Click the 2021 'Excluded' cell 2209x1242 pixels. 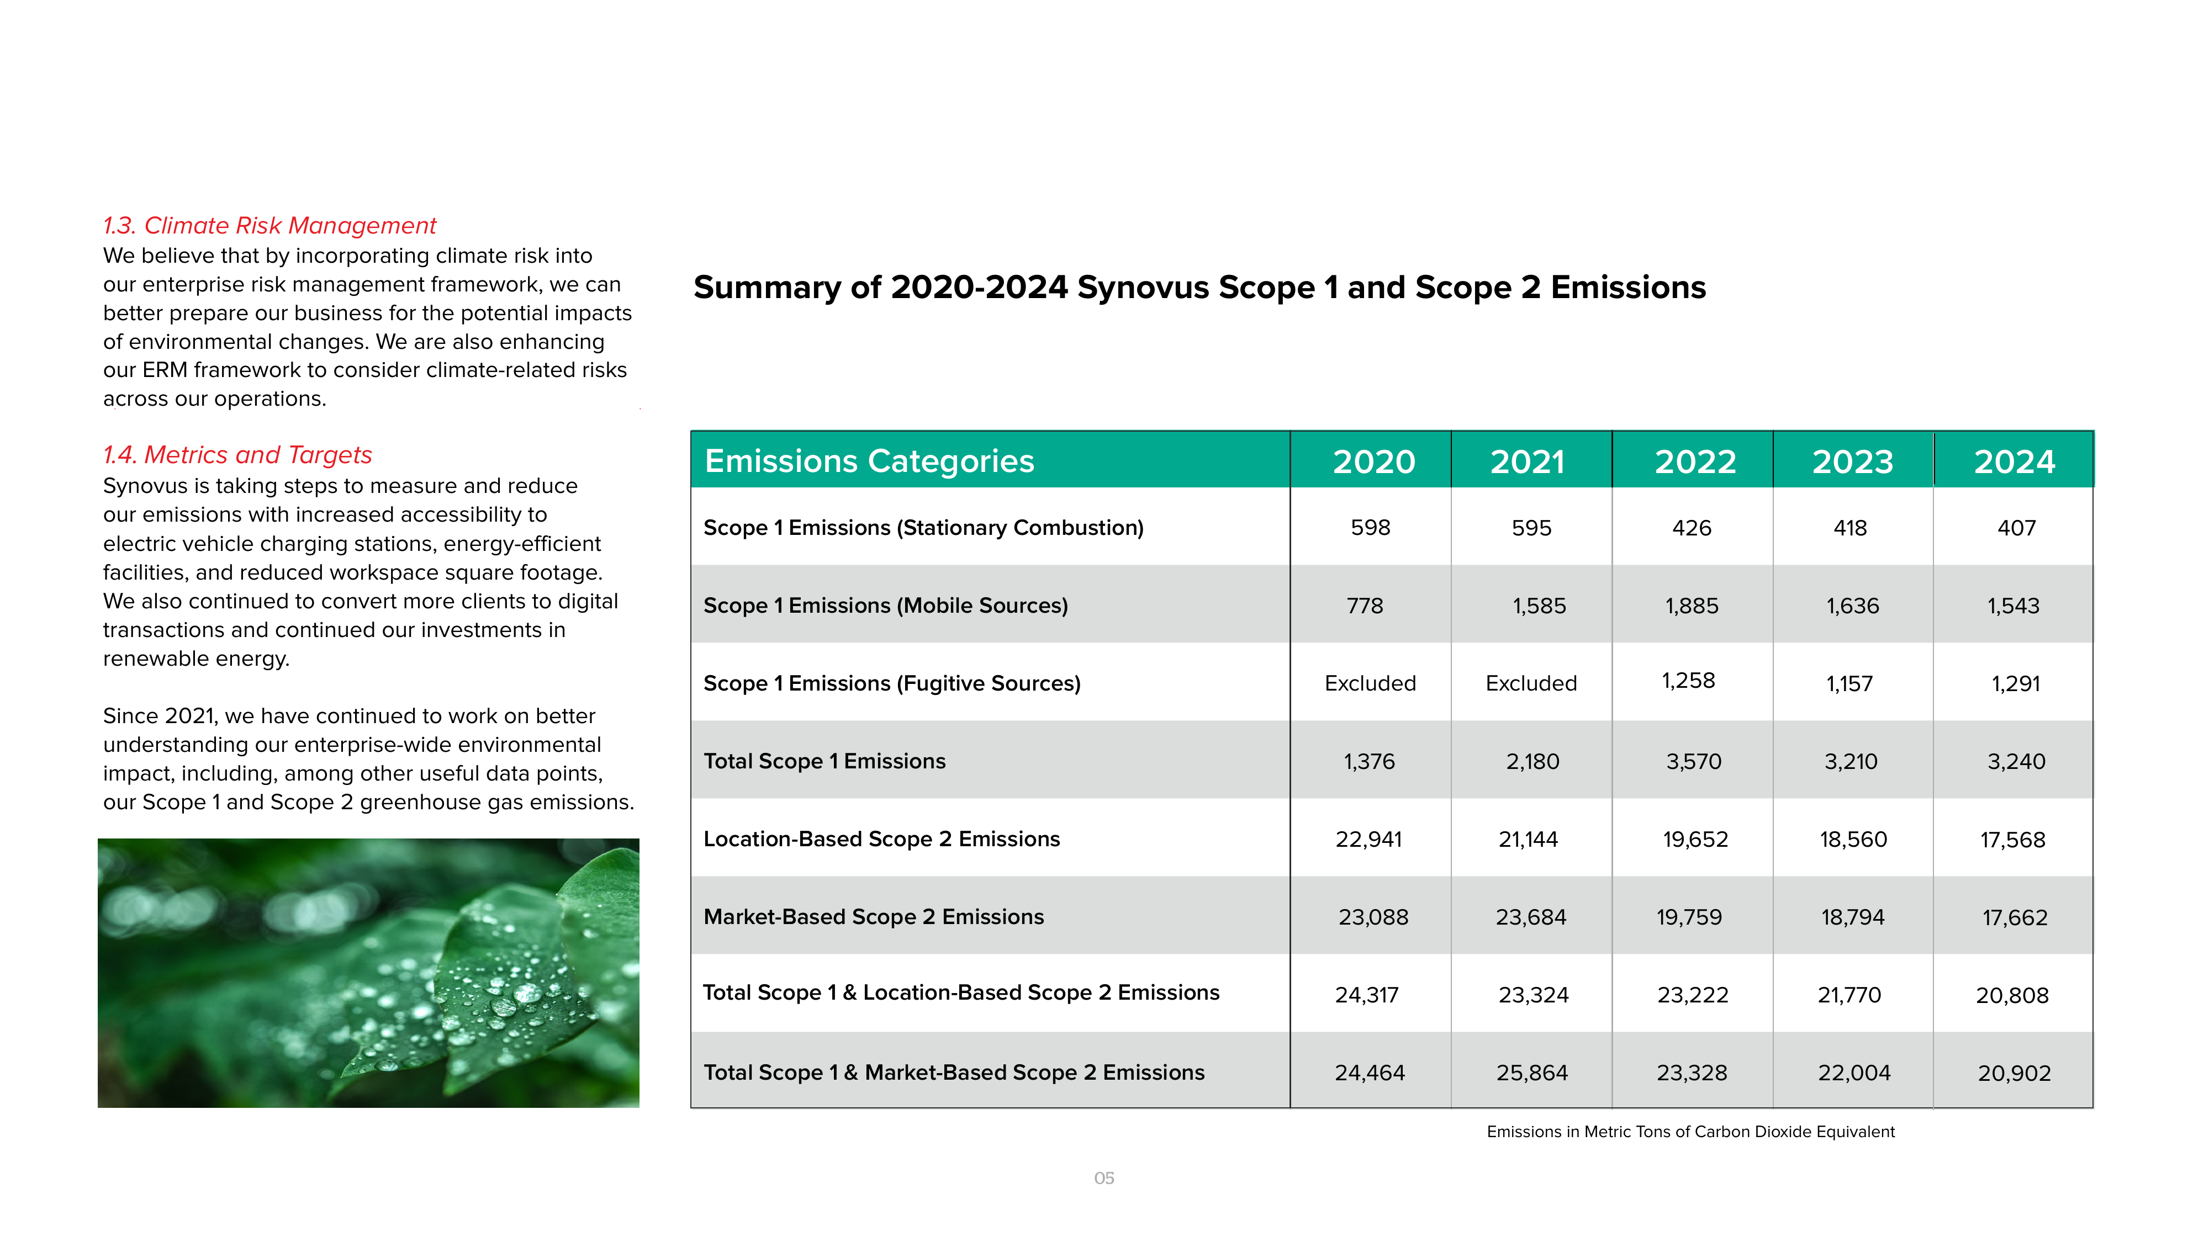[1531, 683]
